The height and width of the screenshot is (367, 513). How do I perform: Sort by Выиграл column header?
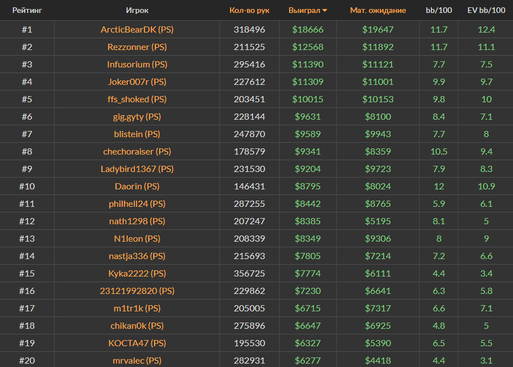tap(304, 10)
